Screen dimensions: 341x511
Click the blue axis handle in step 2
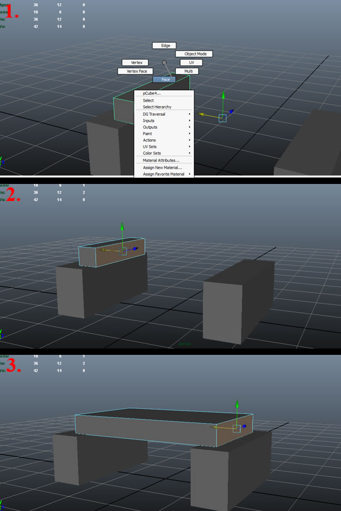click(135, 248)
